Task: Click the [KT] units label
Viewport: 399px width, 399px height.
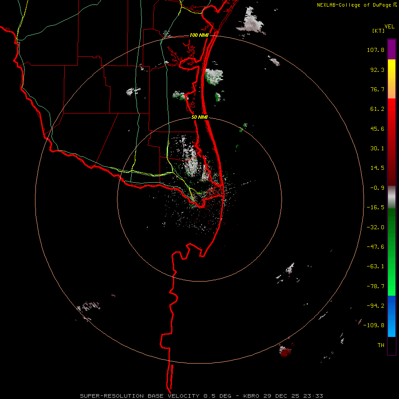Action: click(379, 31)
